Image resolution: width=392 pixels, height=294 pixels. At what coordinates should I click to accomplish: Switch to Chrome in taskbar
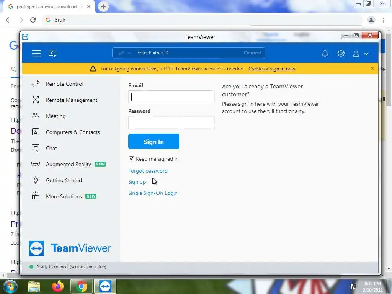pos(81,286)
